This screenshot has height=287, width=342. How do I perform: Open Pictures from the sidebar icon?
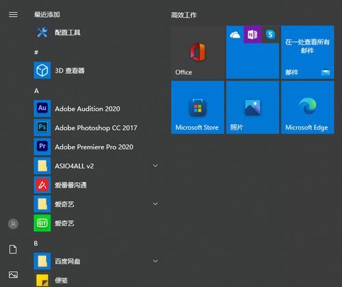click(x=13, y=275)
